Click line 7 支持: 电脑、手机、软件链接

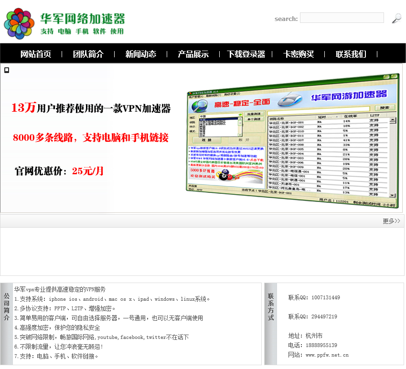click(56, 357)
